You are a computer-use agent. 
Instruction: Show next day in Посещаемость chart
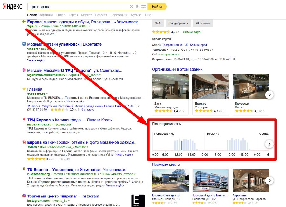[269, 144]
